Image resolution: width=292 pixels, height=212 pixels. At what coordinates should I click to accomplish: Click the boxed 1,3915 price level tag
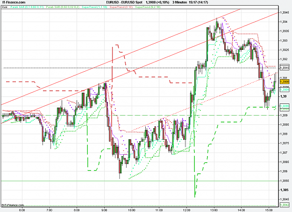click(285, 68)
